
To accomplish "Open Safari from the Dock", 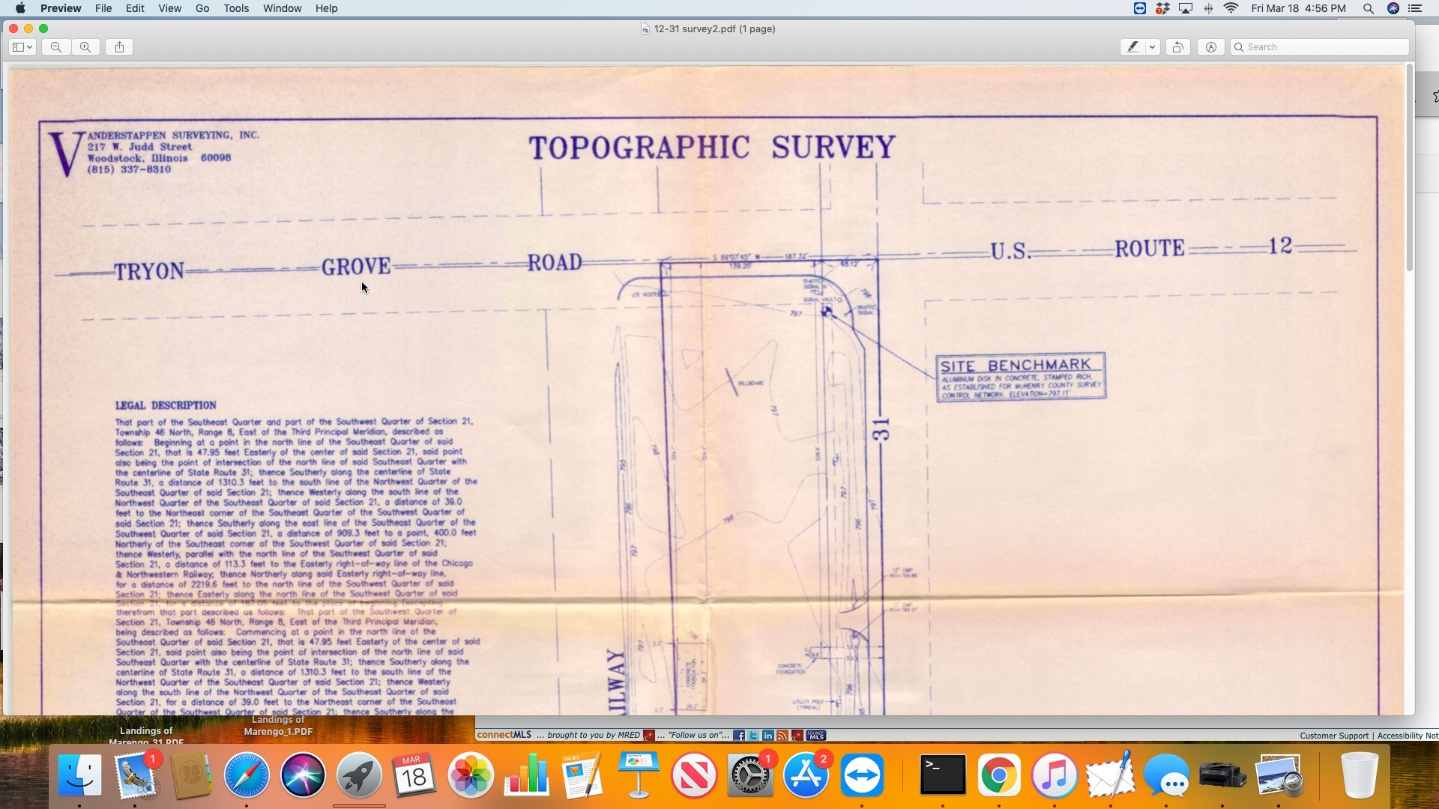I will pyautogui.click(x=247, y=775).
